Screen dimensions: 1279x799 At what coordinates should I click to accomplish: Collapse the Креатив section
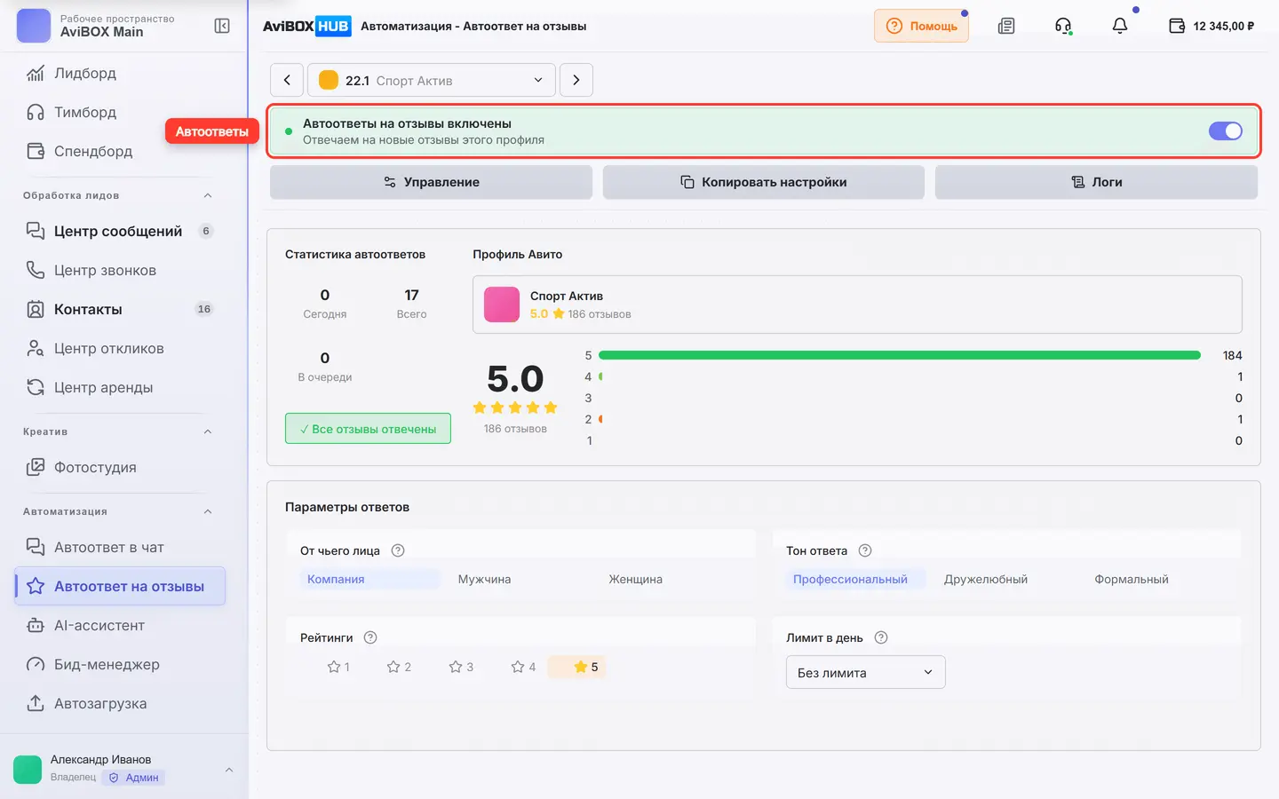(x=208, y=431)
